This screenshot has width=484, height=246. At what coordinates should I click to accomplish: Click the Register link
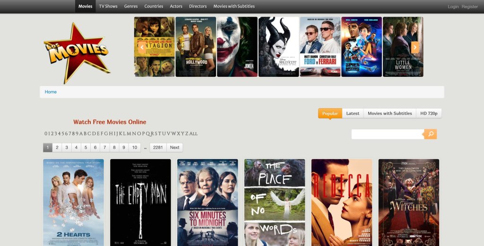point(470,7)
